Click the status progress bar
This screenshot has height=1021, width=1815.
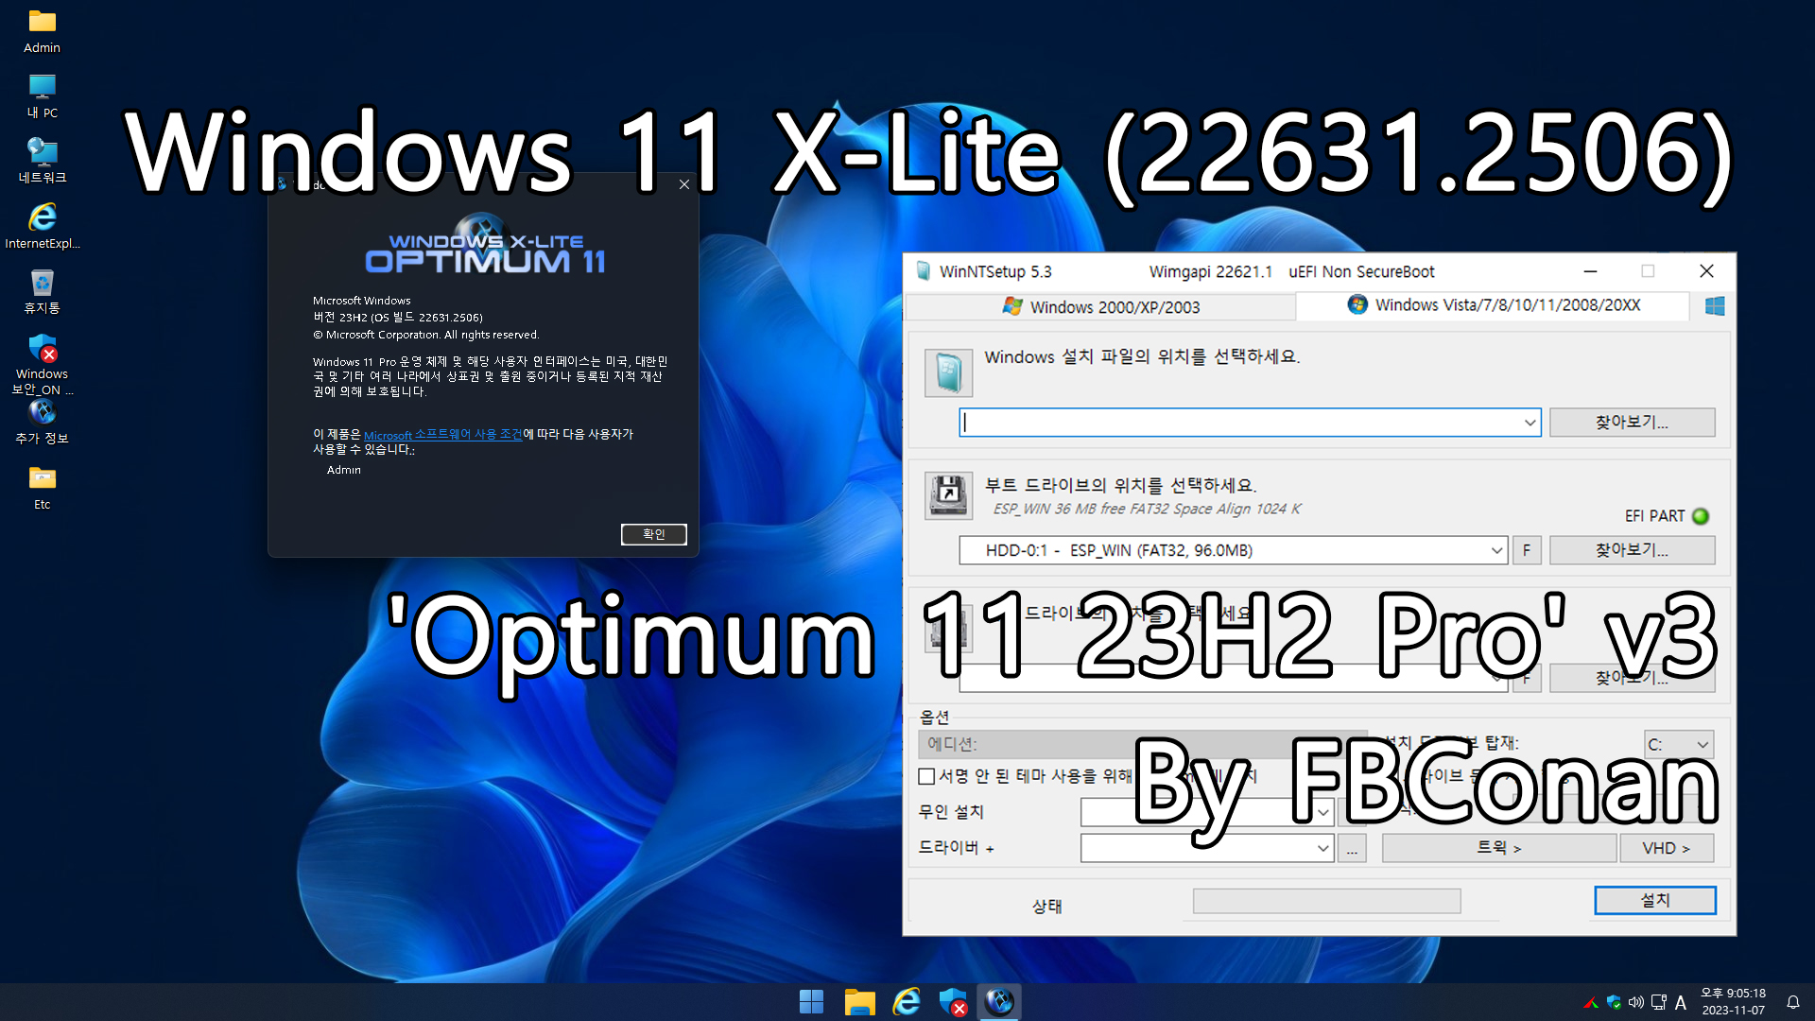tap(1326, 901)
